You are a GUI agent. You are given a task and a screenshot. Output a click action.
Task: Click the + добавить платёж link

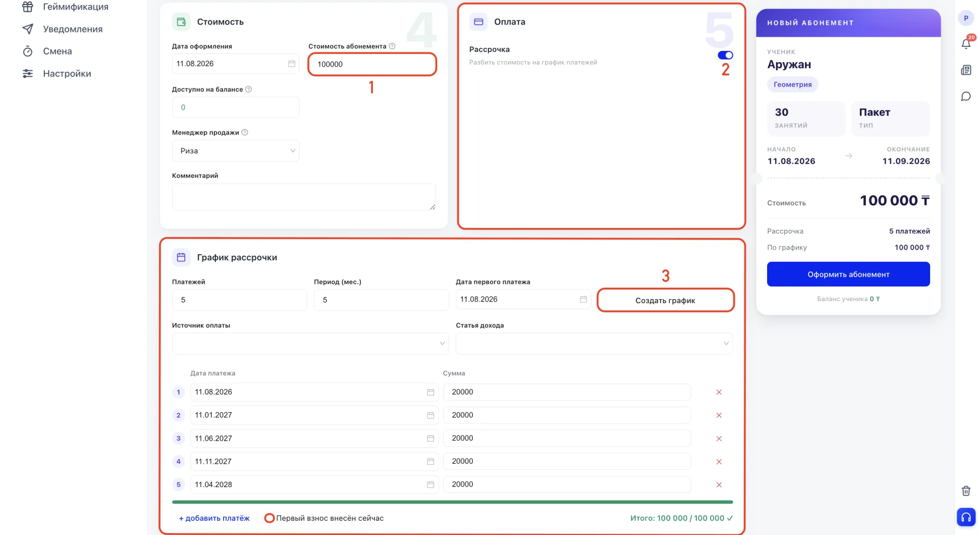[x=214, y=518]
